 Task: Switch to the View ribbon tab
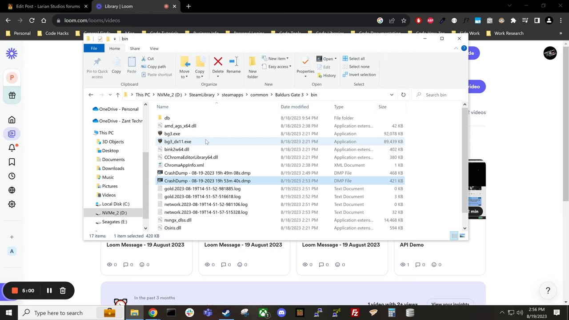click(154, 48)
